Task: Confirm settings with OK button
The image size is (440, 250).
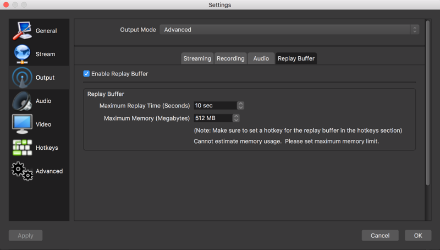Action: pyautogui.click(x=418, y=236)
